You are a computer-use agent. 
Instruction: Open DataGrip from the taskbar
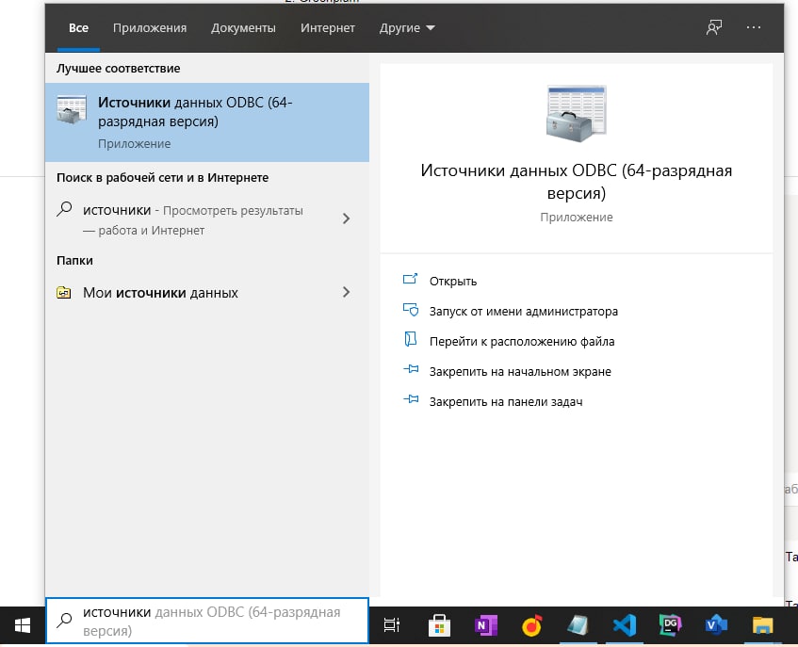pyautogui.click(x=670, y=625)
